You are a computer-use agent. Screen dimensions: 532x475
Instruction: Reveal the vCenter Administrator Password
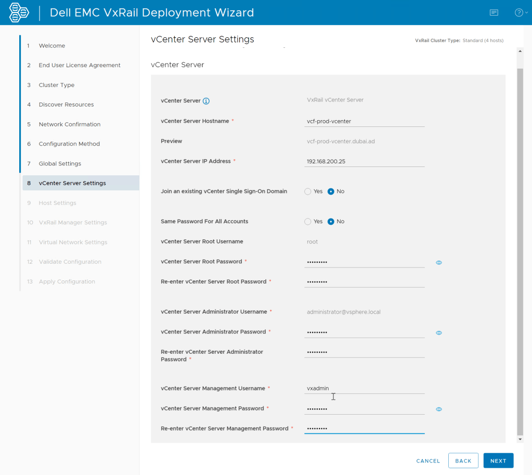pyautogui.click(x=439, y=333)
